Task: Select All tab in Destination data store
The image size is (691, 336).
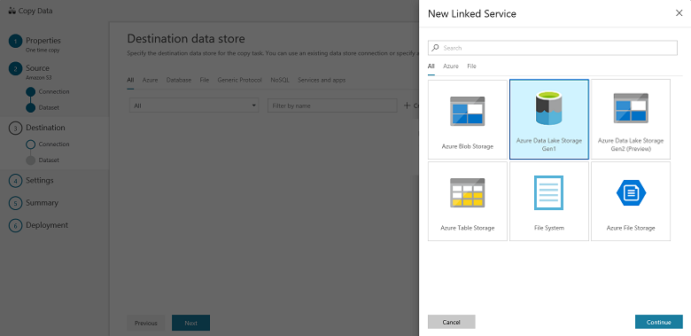Action: point(130,81)
